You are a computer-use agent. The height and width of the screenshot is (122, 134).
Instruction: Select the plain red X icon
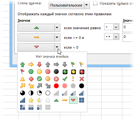82,79
